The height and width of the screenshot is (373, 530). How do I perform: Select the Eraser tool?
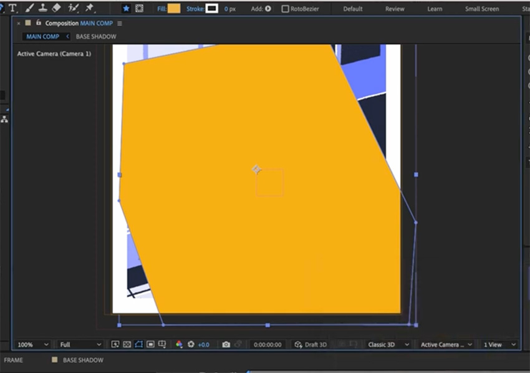point(56,9)
